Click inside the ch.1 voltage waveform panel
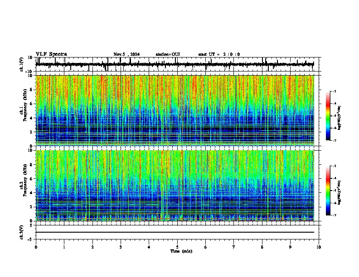359x277 pixels. [x=177, y=64]
